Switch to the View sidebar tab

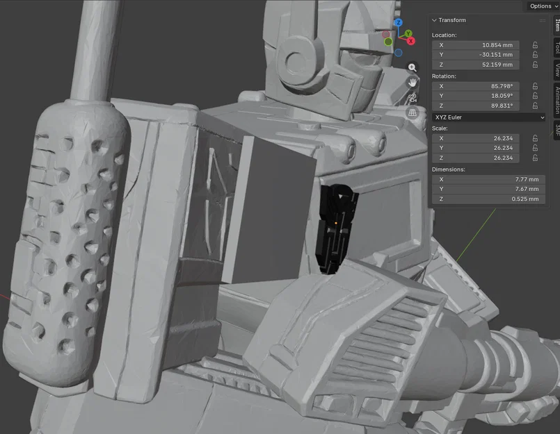click(557, 70)
